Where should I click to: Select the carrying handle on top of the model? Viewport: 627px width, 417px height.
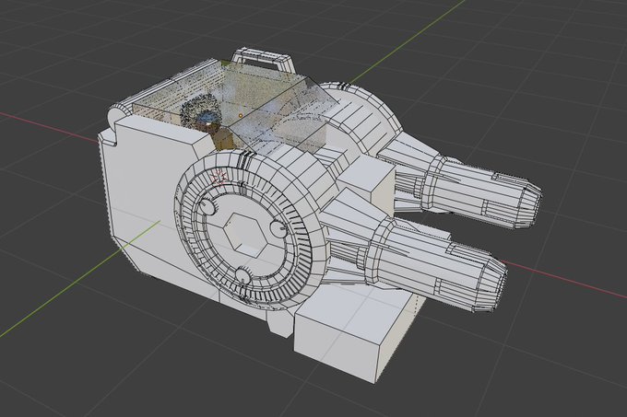pos(263,60)
